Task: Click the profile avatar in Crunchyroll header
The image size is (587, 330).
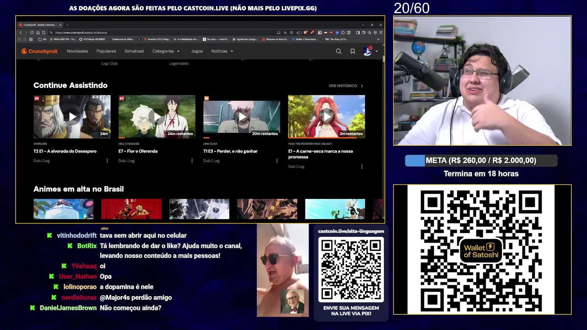Action: pos(367,51)
